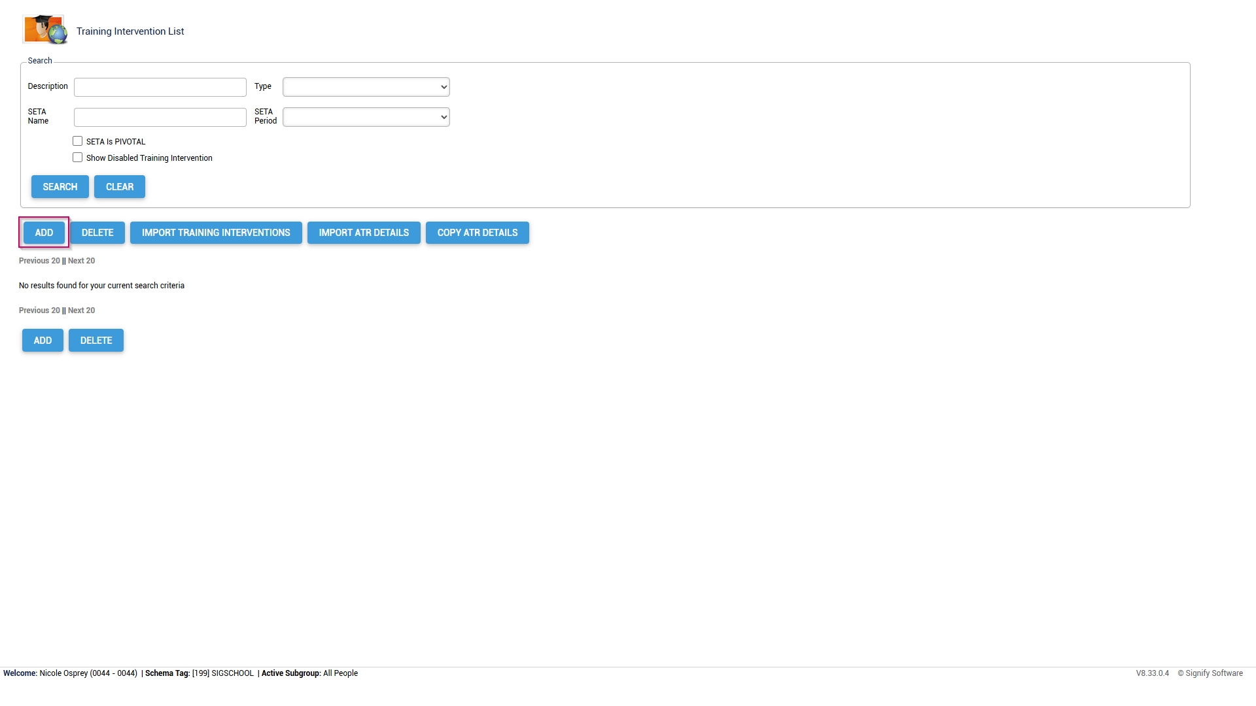Click IMPORT ATR DETAILS button

[364, 233]
